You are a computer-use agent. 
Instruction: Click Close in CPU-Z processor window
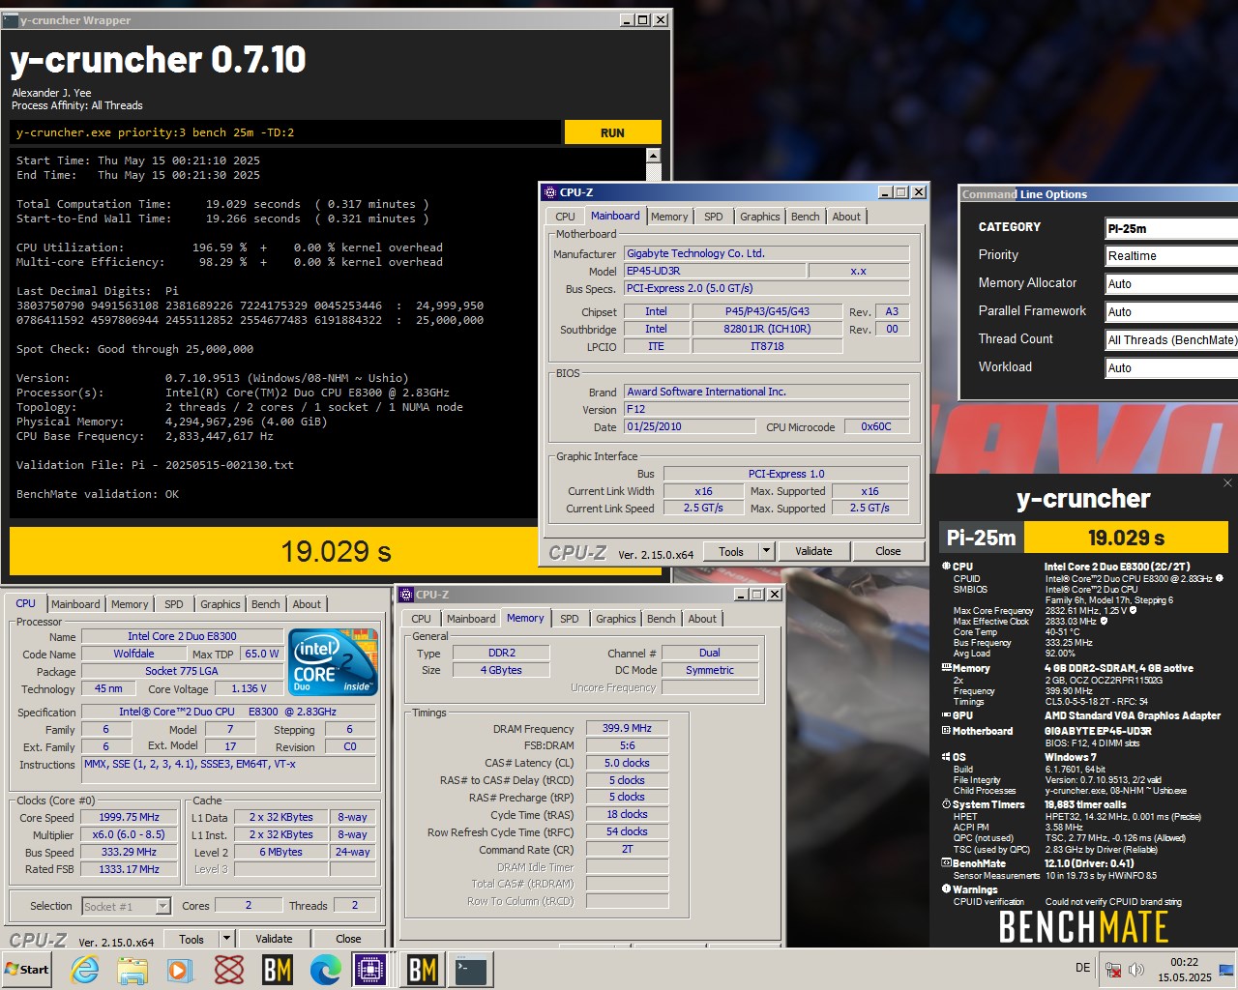348,939
